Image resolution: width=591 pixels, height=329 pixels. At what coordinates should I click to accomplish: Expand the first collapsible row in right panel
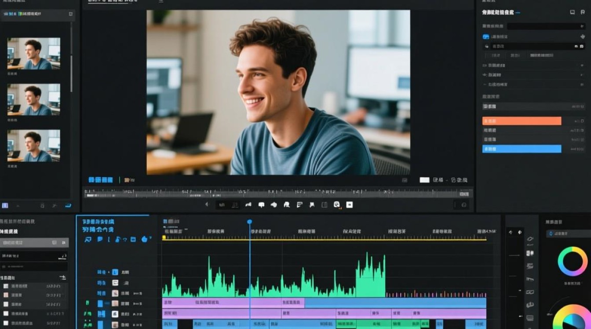534,65
